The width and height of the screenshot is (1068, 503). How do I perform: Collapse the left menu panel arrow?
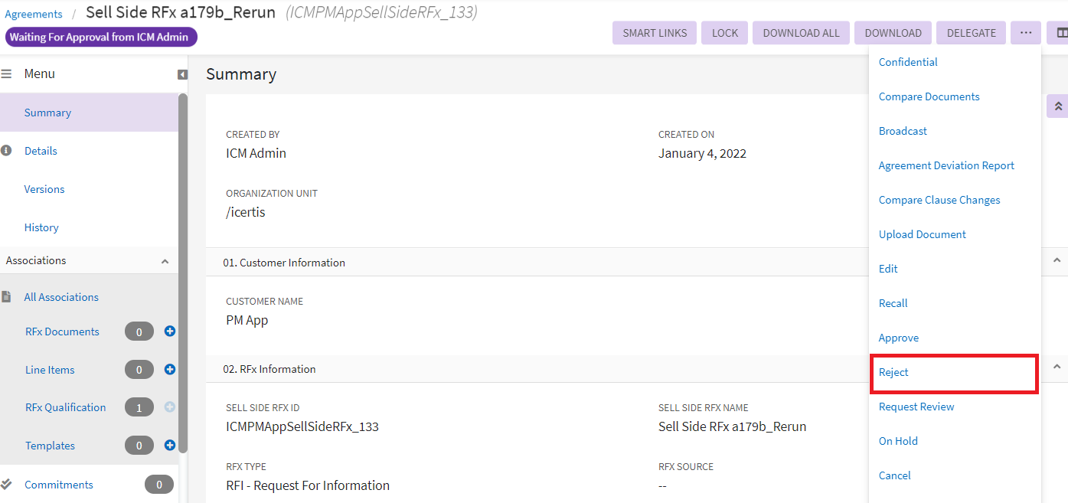182,74
